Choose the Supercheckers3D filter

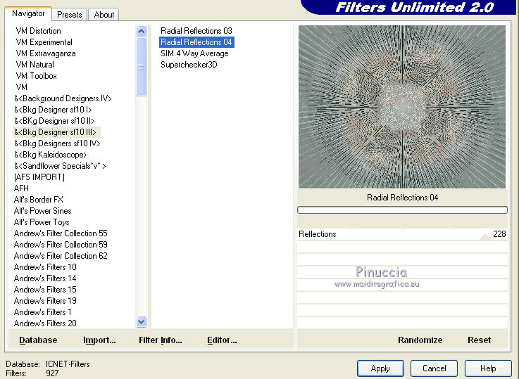(189, 65)
